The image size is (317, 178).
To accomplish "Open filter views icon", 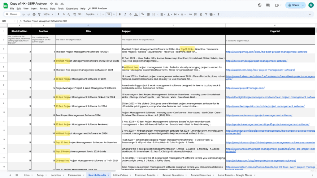I will click(x=212, y=14).
